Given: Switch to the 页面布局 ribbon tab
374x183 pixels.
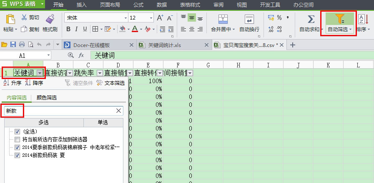Looking at the screenshot, I should (x=110, y=5).
